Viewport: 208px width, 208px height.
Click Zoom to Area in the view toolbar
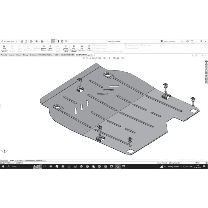pyautogui.click(x=87, y=58)
